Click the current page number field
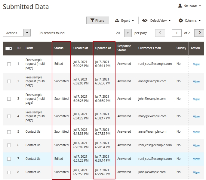This screenshot has height=180, width=206. click(x=177, y=33)
